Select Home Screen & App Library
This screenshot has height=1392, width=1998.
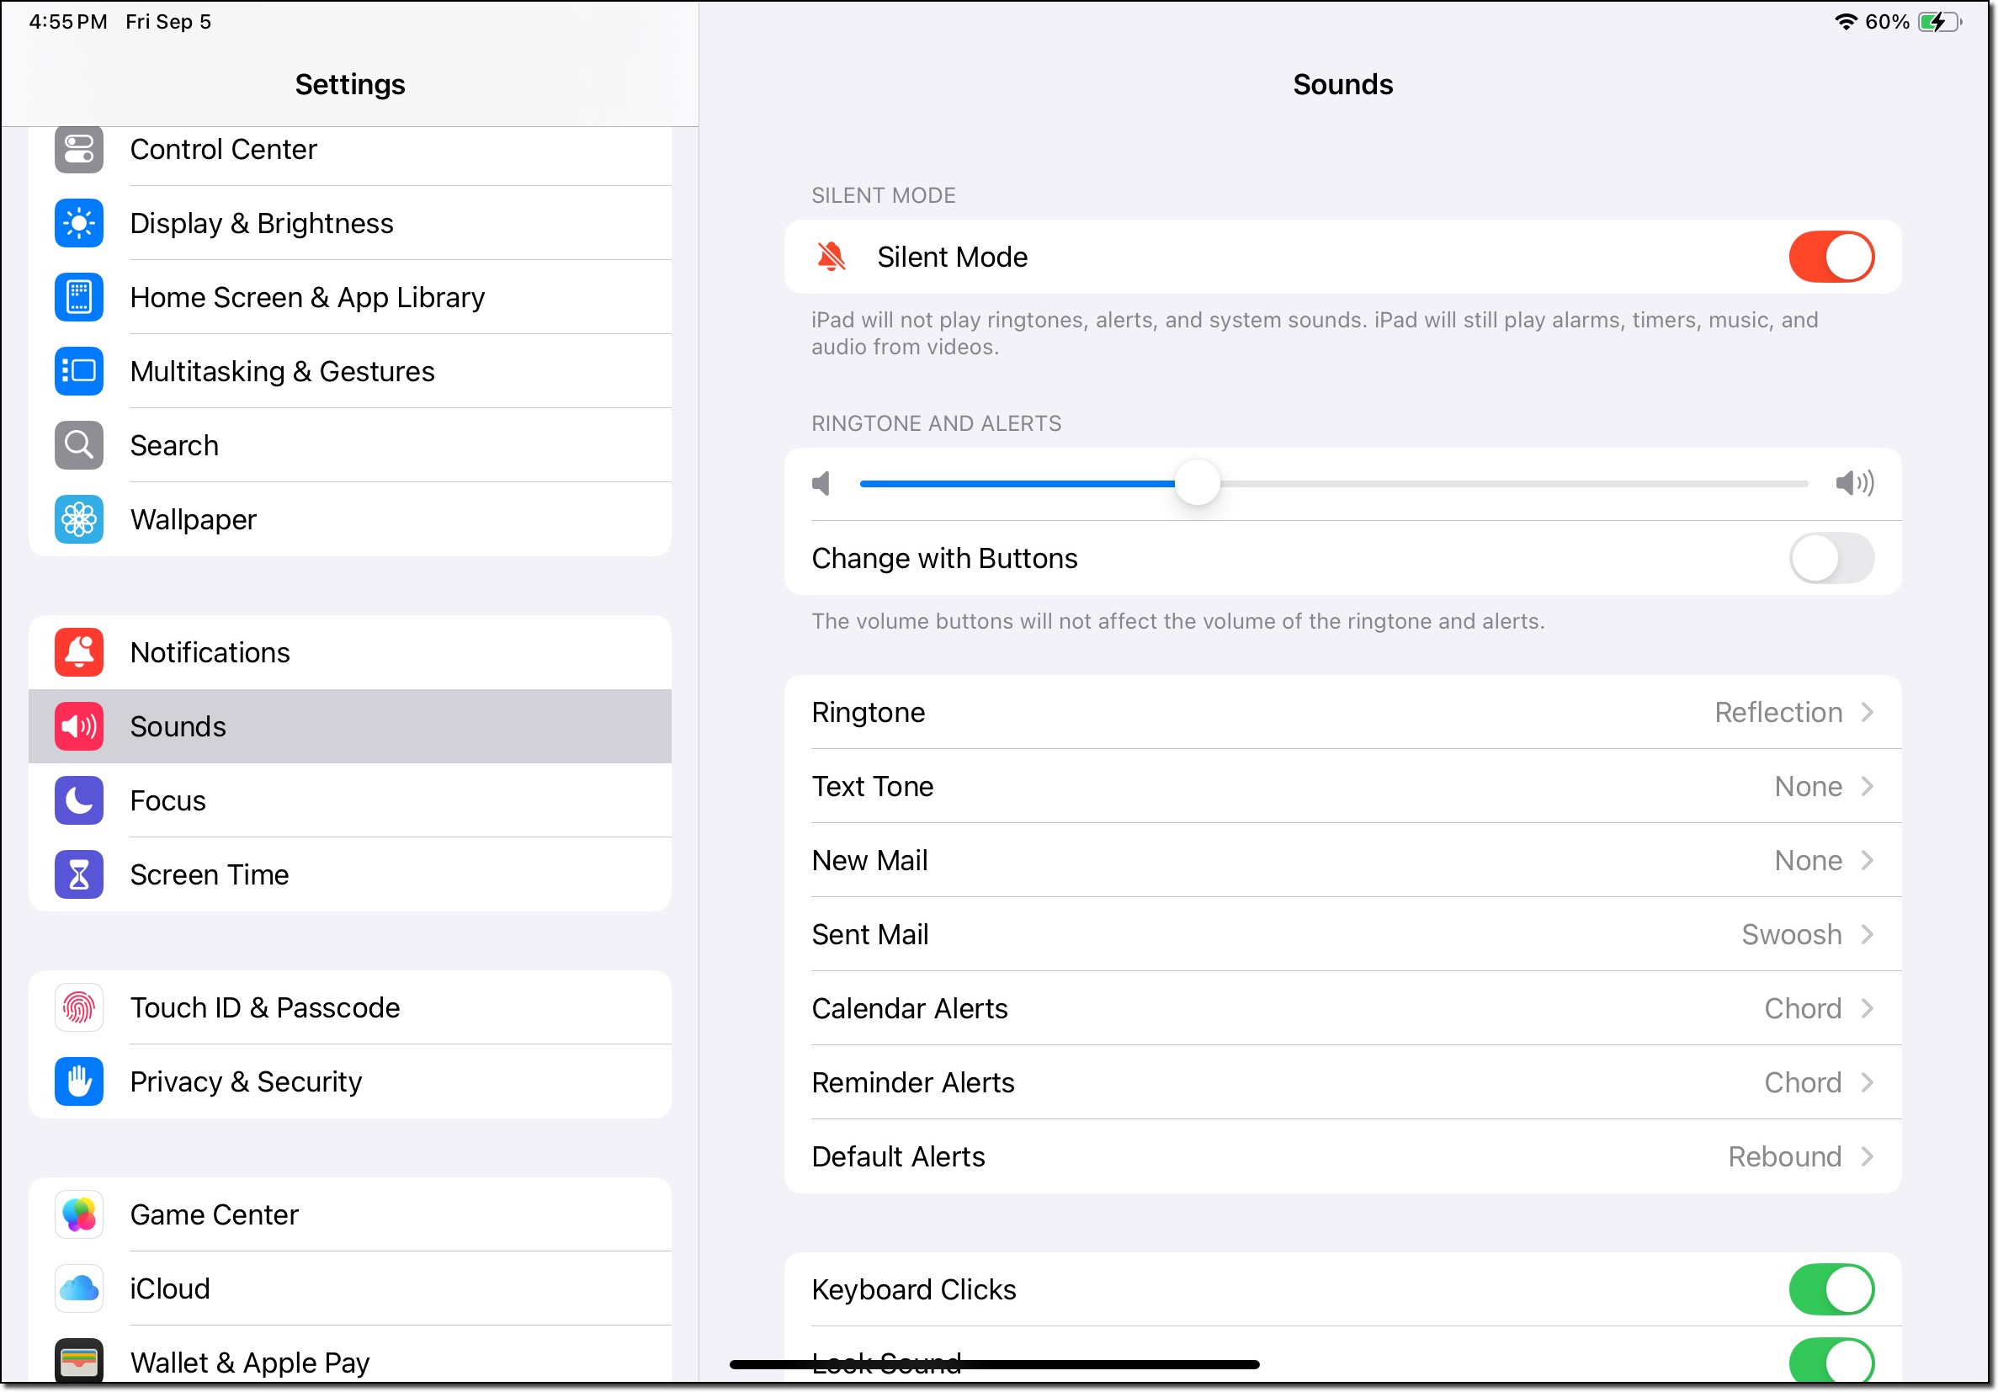click(x=350, y=298)
